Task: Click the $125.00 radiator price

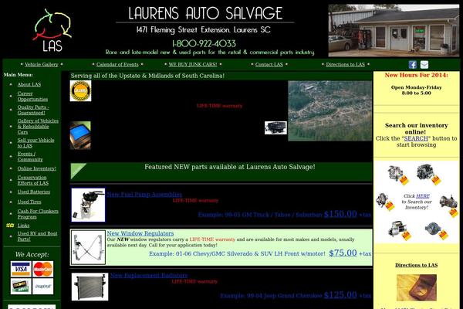Action: (x=340, y=294)
